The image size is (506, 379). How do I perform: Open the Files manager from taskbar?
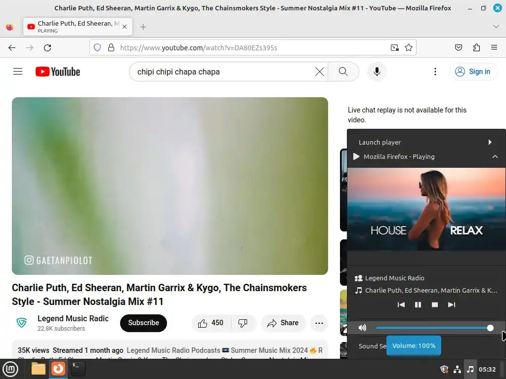pyautogui.click(x=39, y=369)
